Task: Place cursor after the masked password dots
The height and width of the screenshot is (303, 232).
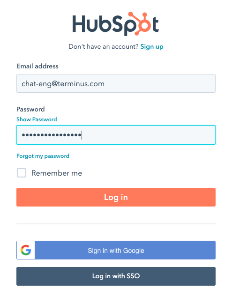Action: [82, 135]
